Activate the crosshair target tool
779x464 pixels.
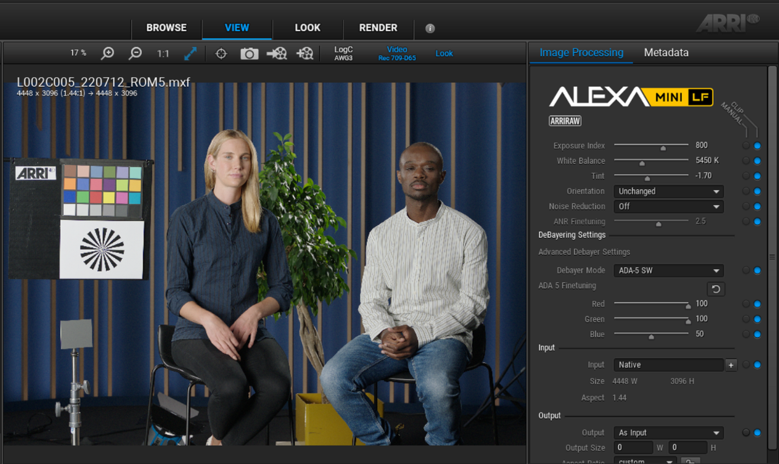pyautogui.click(x=222, y=54)
